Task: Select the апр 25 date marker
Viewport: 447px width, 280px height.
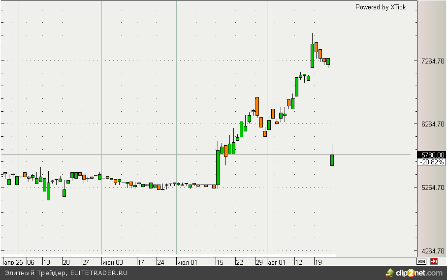Action: [13, 262]
